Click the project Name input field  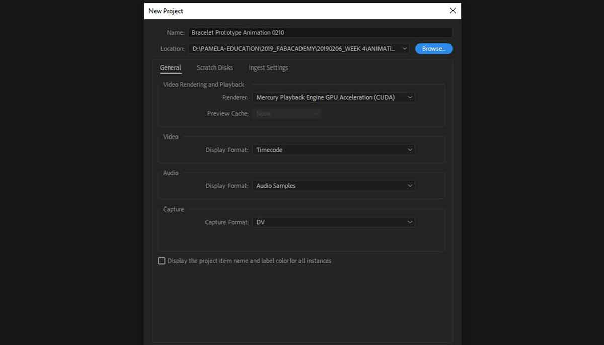coord(320,33)
